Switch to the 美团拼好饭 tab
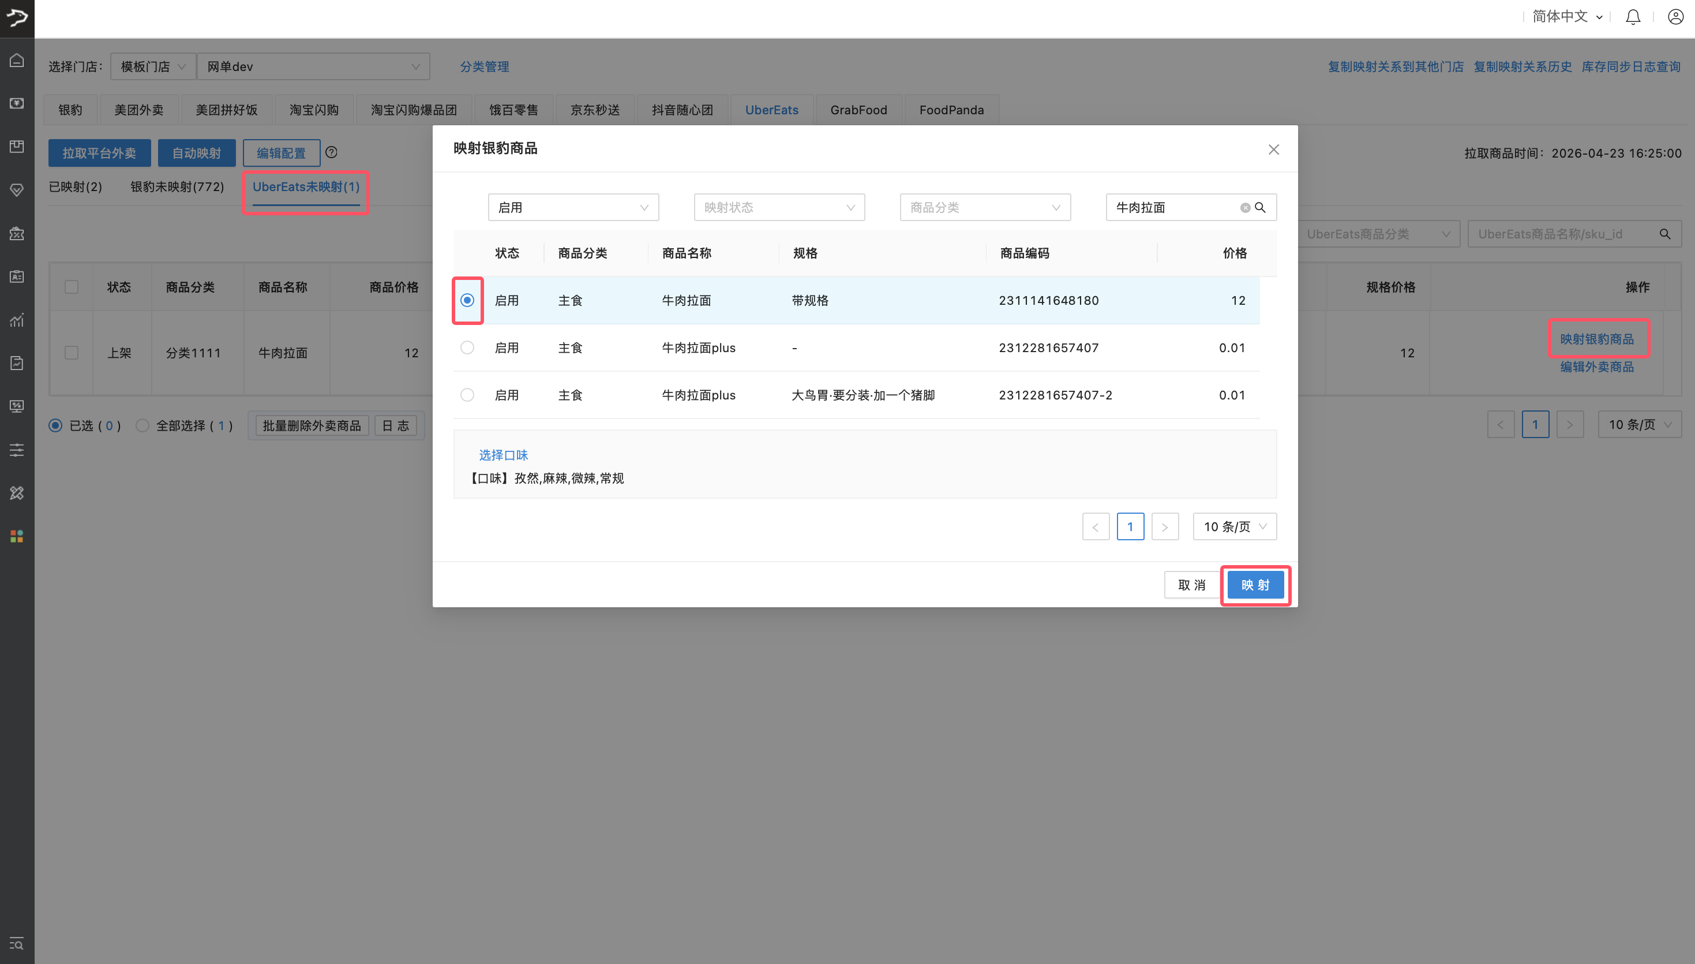Viewport: 1695px width, 964px height. pos(226,110)
